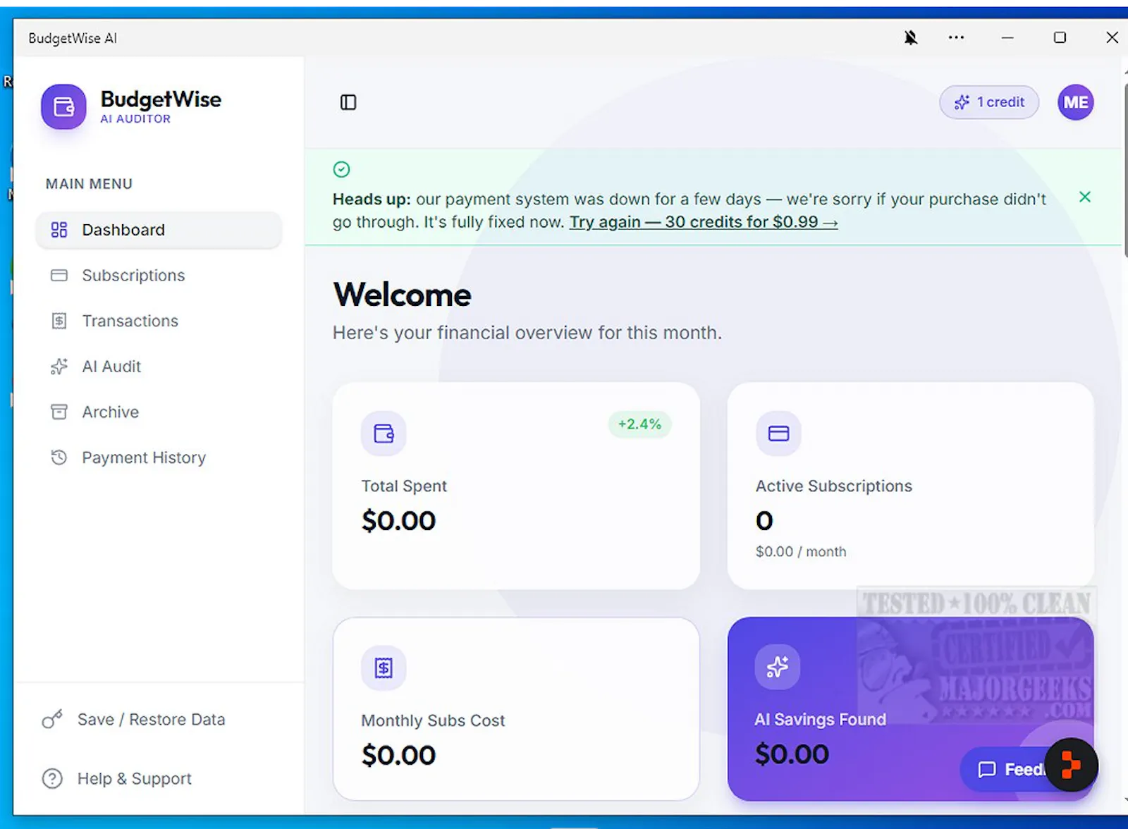
Task: Open the ME profile avatar
Action: 1075,102
